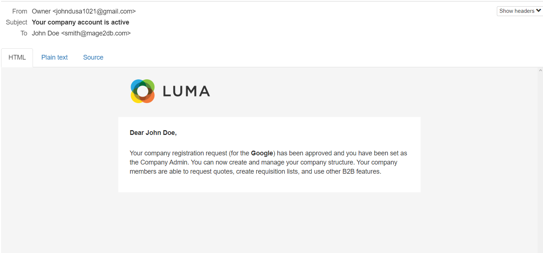Click the 'B2B features' text
543x253 pixels.
361,171
